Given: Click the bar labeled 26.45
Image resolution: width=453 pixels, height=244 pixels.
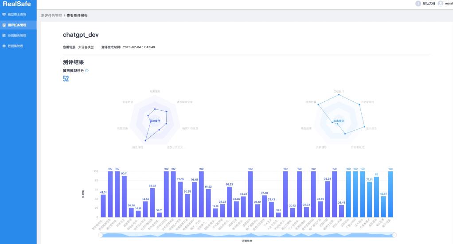Looking at the screenshot, I should 341,211.
